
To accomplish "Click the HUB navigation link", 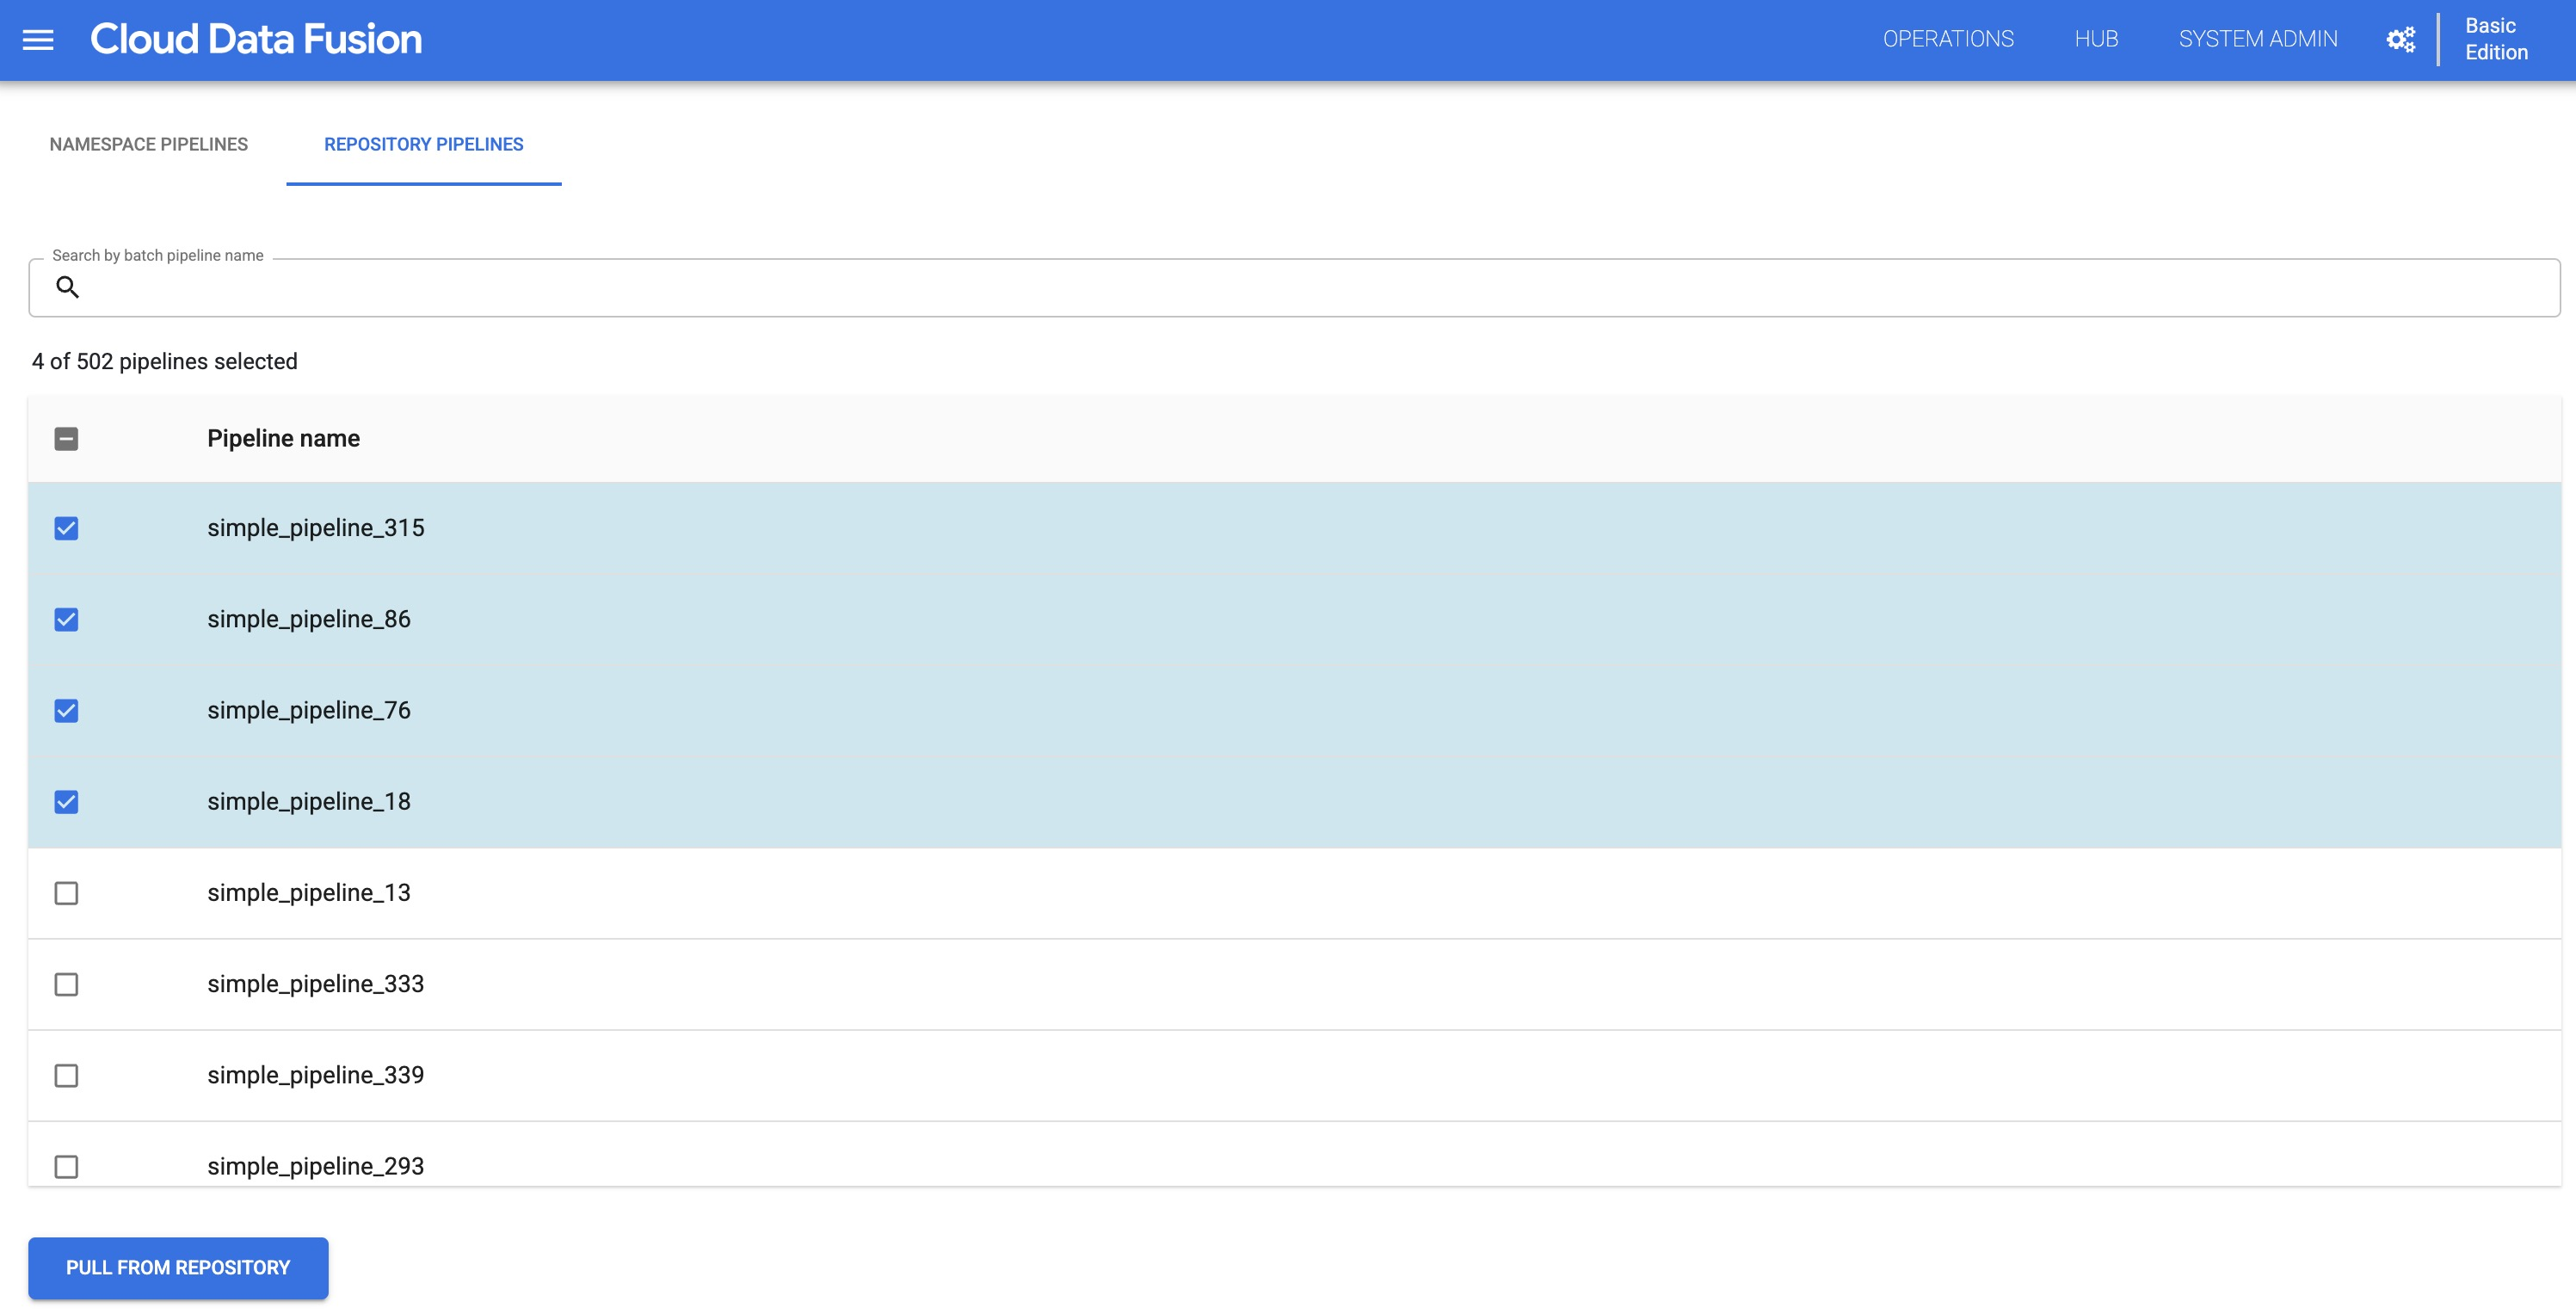I will coord(2095,39).
